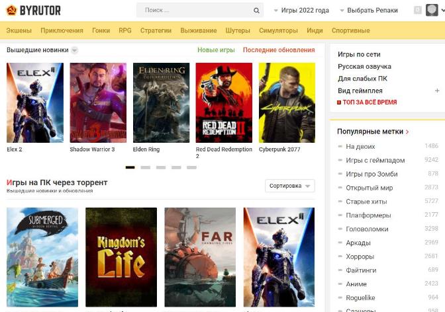445x312 pixels.
Task: Expand the Вышедшие новинки arrow
Action: [74, 50]
